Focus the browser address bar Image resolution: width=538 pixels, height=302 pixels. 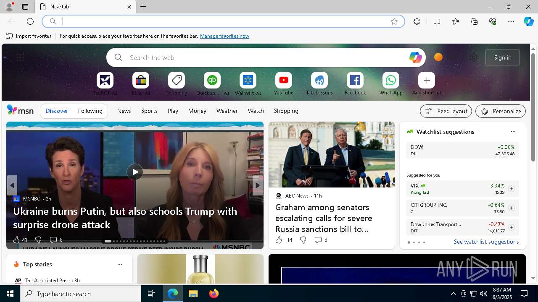coord(223,21)
